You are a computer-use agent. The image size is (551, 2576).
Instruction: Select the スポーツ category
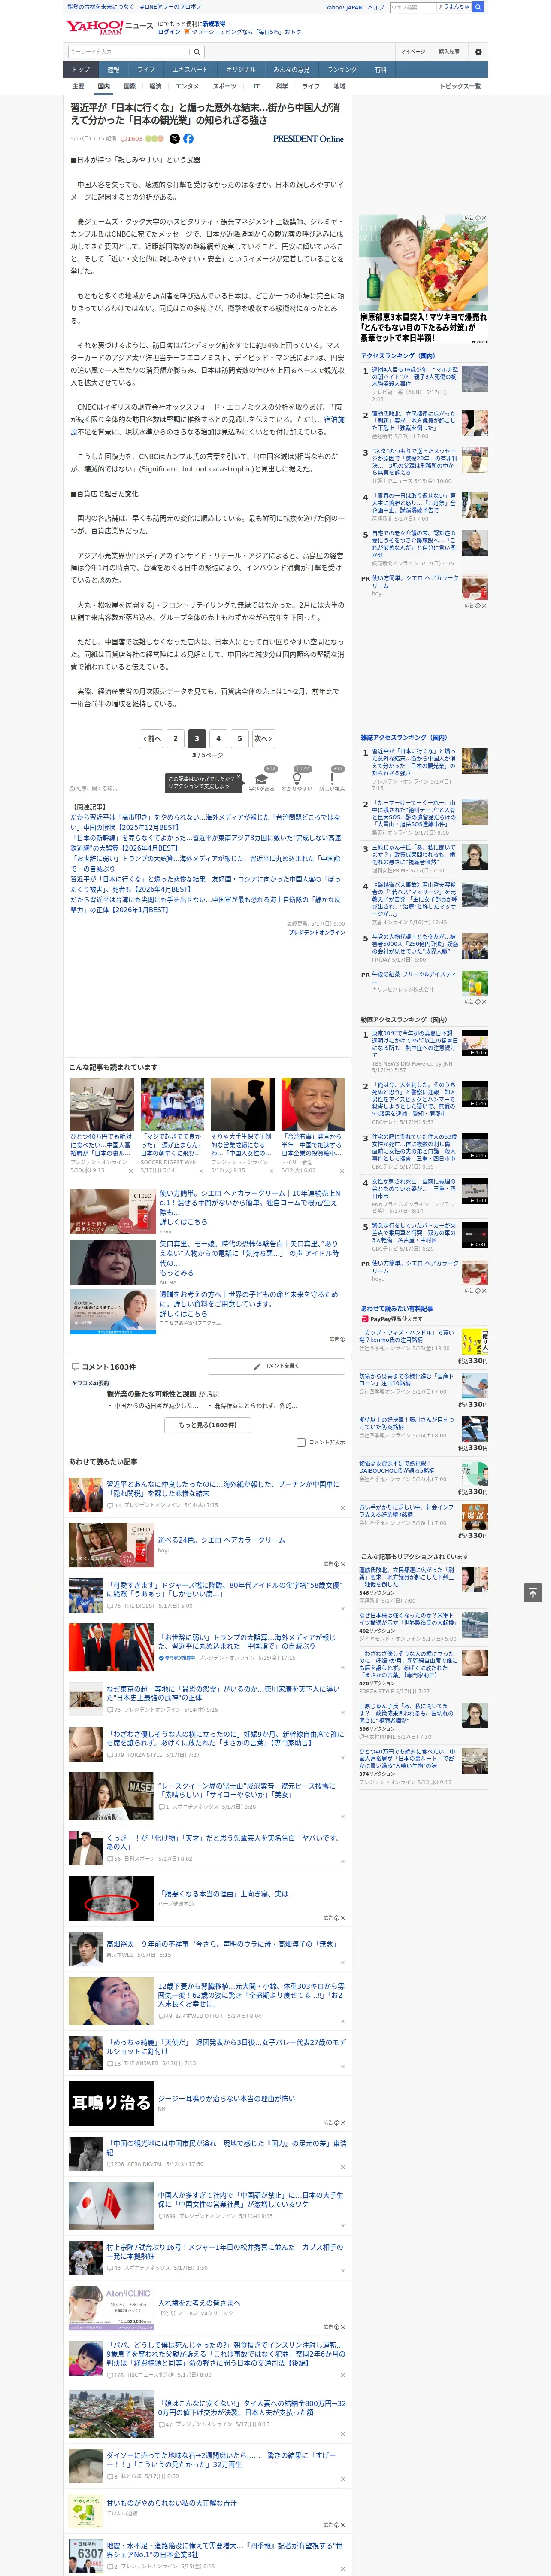(225, 86)
